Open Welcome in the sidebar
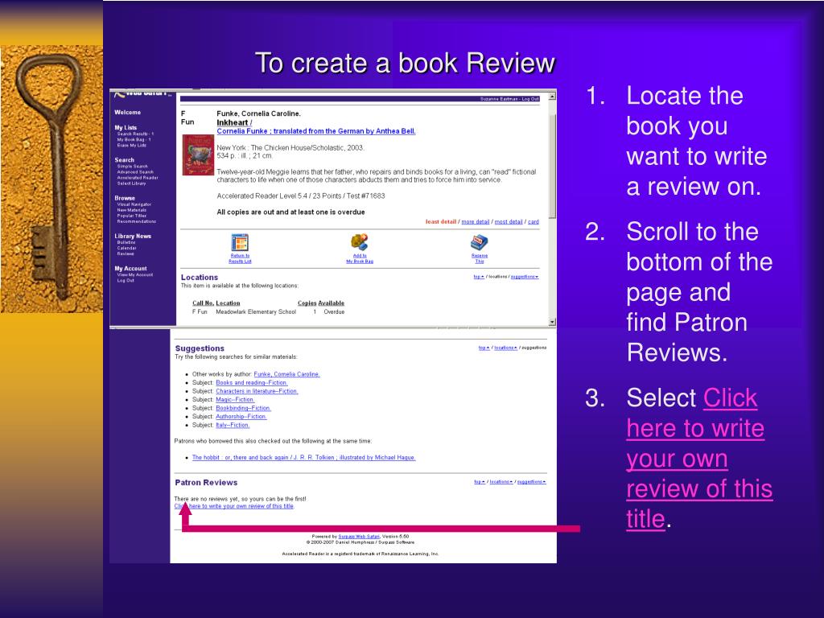This screenshot has height=618, width=824. (x=127, y=113)
